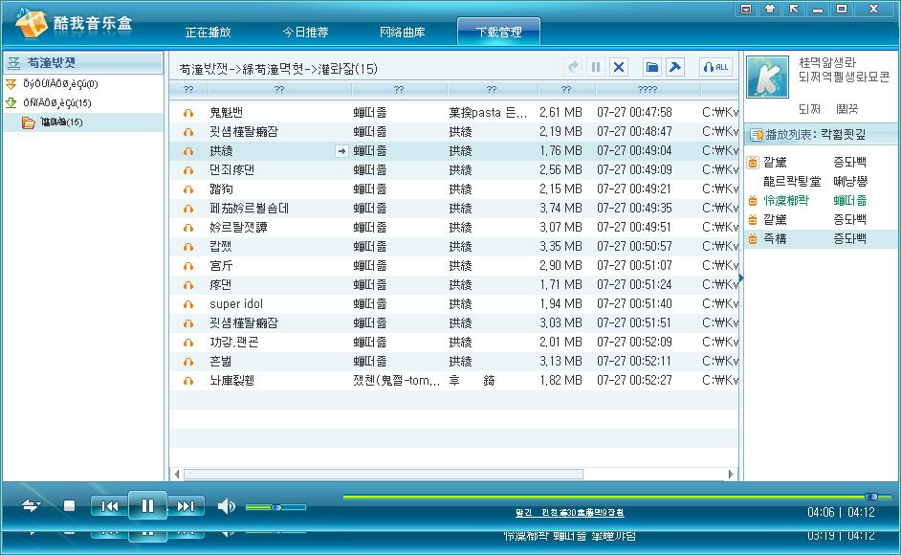Image resolution: width=901 pixels, height=555 pixels.
Task: Open the title bar menu dropdown icon
Action: (x=746, y=9)
